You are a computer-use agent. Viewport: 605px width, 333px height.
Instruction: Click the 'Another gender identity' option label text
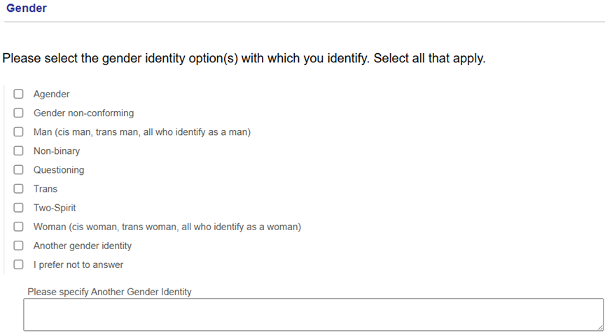83,246
